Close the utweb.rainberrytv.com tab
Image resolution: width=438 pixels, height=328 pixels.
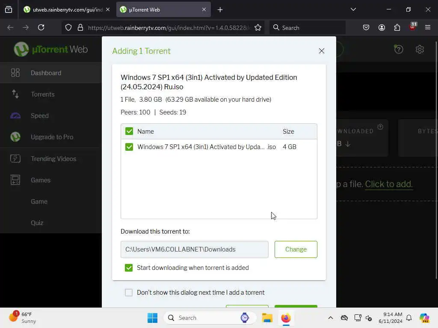tap(108, 9)
